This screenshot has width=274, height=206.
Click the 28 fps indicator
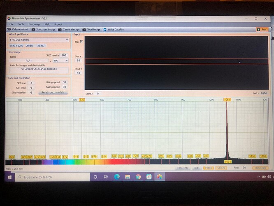(x=29, y=45)
